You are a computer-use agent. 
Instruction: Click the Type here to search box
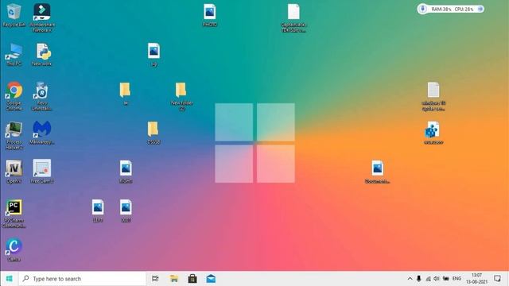pos(83,279)
